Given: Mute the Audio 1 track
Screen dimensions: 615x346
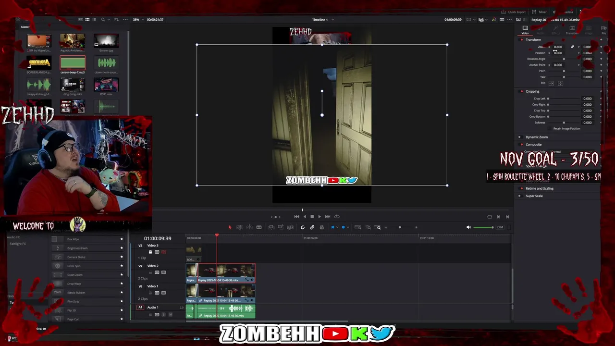Looking at the screenshot, I should [171, 315].
